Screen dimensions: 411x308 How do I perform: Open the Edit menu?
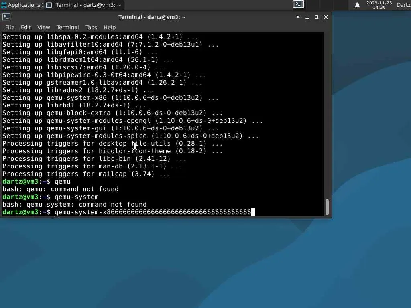point(26,28)
